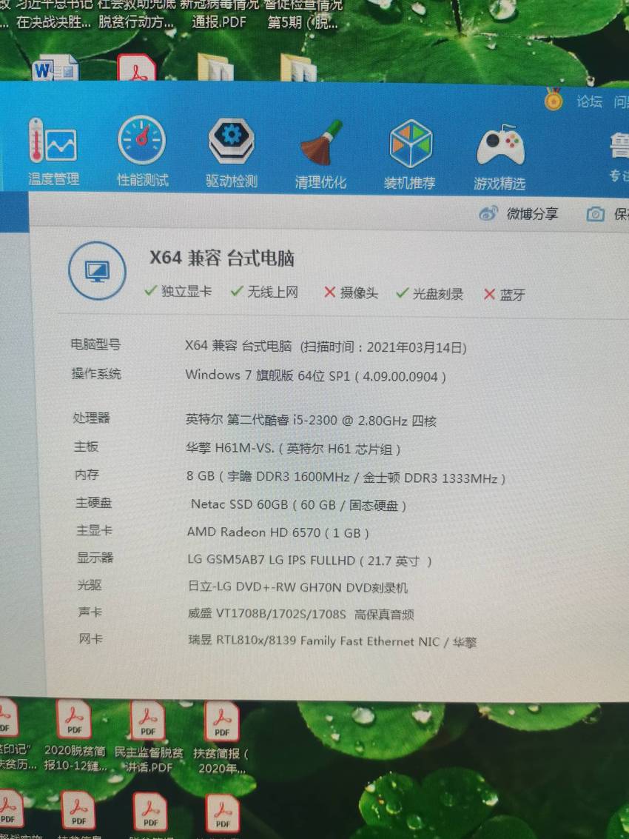Click the scan time 2021年03月14日 text

383,347
